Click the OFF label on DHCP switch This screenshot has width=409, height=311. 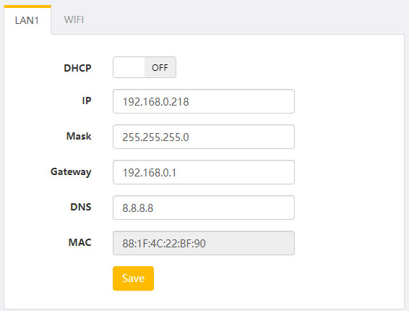[160, 68]
